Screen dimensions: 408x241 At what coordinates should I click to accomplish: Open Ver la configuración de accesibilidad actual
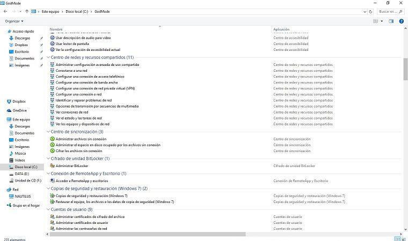(88, 50)
